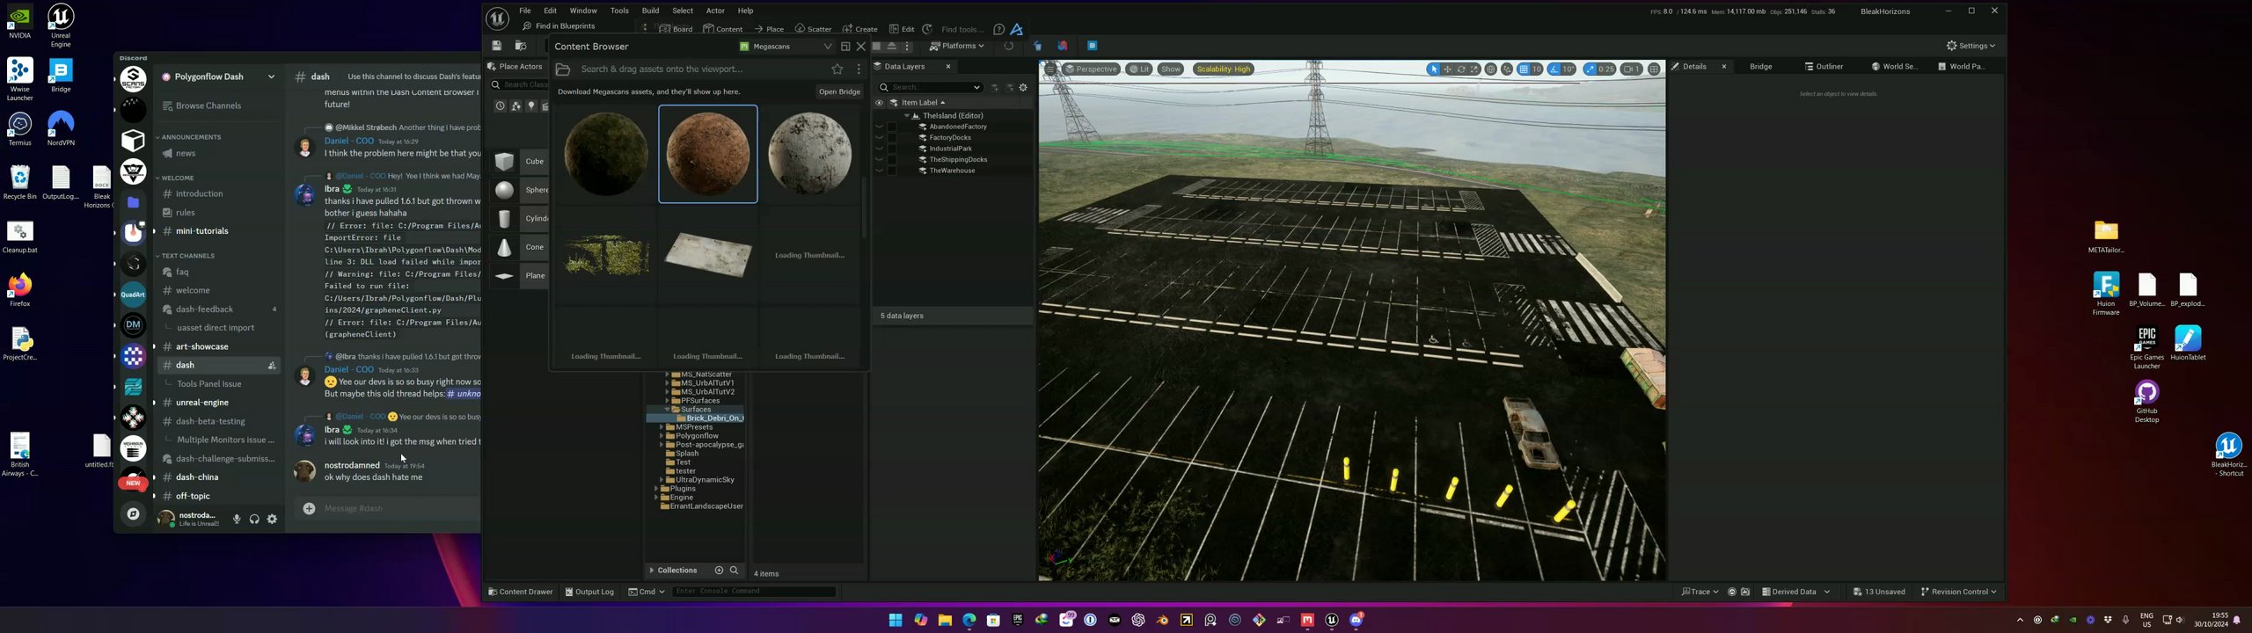Click the favorites star in Content Browser

(837, 69)
